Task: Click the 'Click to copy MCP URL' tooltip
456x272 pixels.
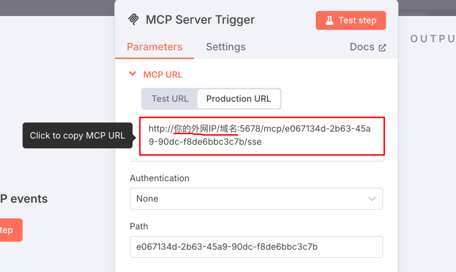Action: (77, 136)
